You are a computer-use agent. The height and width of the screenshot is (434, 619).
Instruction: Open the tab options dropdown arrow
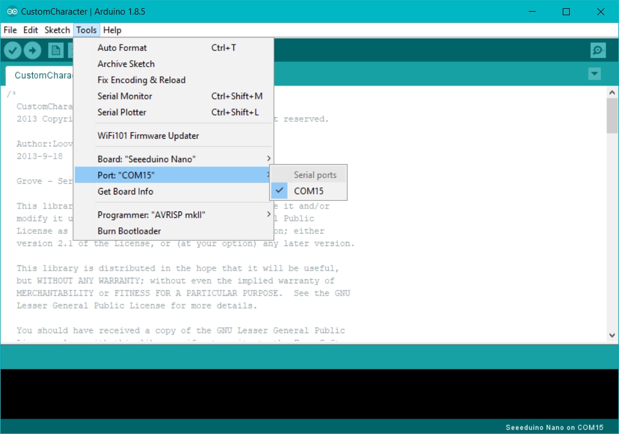tap(594, 73)
